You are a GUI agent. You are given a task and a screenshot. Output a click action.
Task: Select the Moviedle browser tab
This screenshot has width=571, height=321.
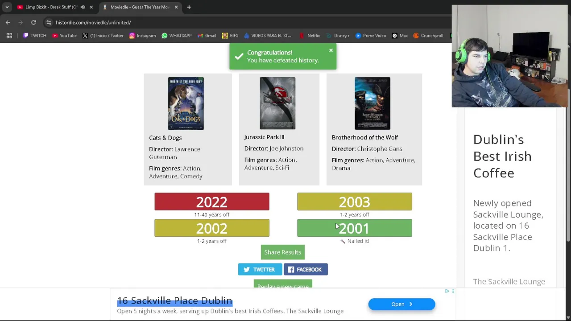tap(140, 7)
